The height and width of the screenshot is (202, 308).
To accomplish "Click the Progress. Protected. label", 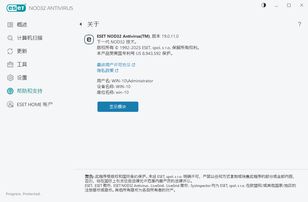I will [23, 194].
